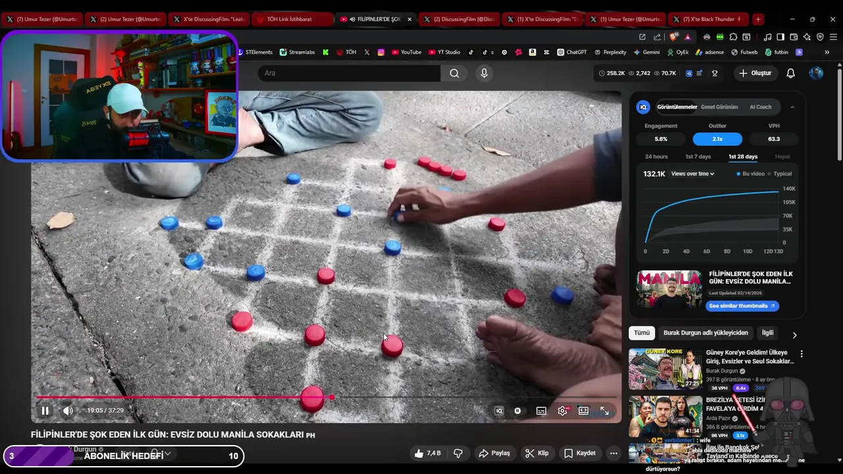The width and height of the screenshot is (843, 474).
Task: Open a new browser tab with plus
Action: 758,19
